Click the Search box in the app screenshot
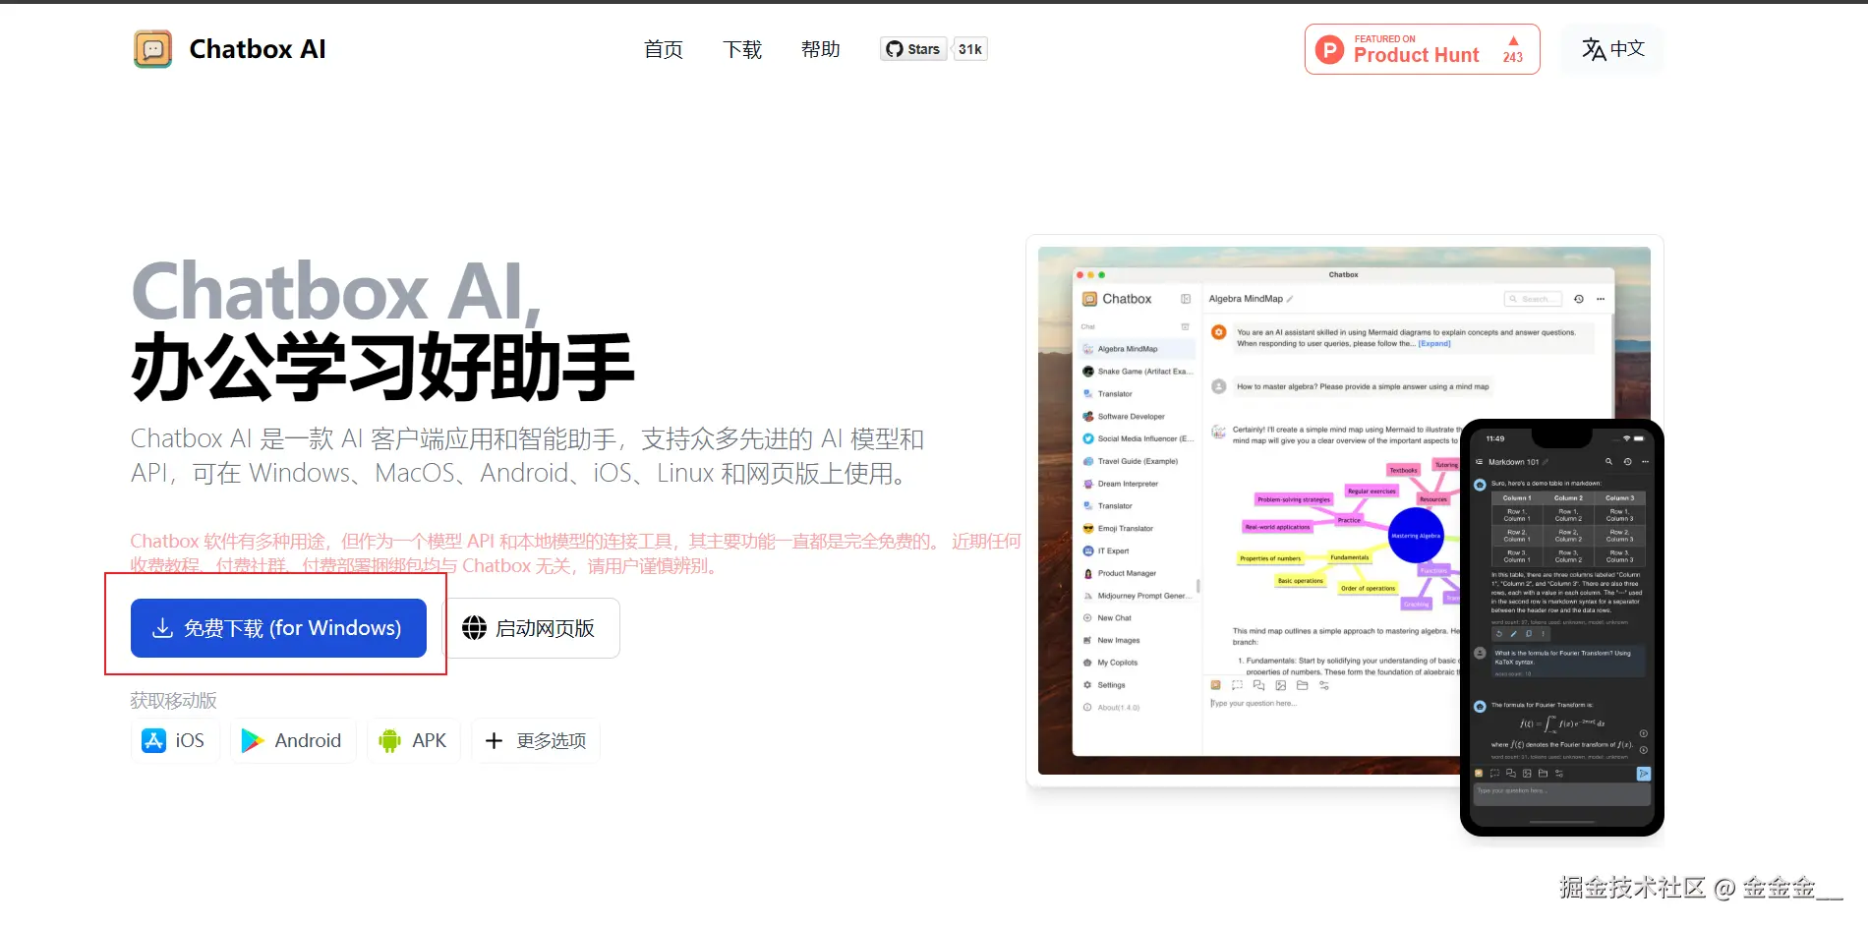The height and width of the screenshot is (926, 1868). [x=1533, y=299]
